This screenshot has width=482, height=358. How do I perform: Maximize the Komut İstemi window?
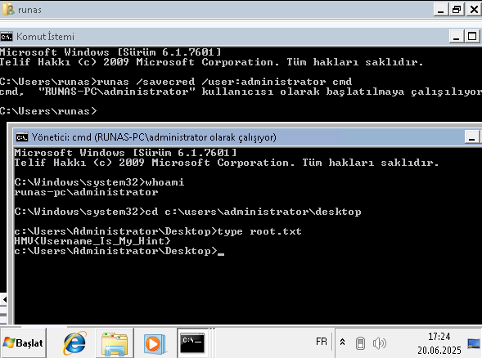tap(472, 37)
